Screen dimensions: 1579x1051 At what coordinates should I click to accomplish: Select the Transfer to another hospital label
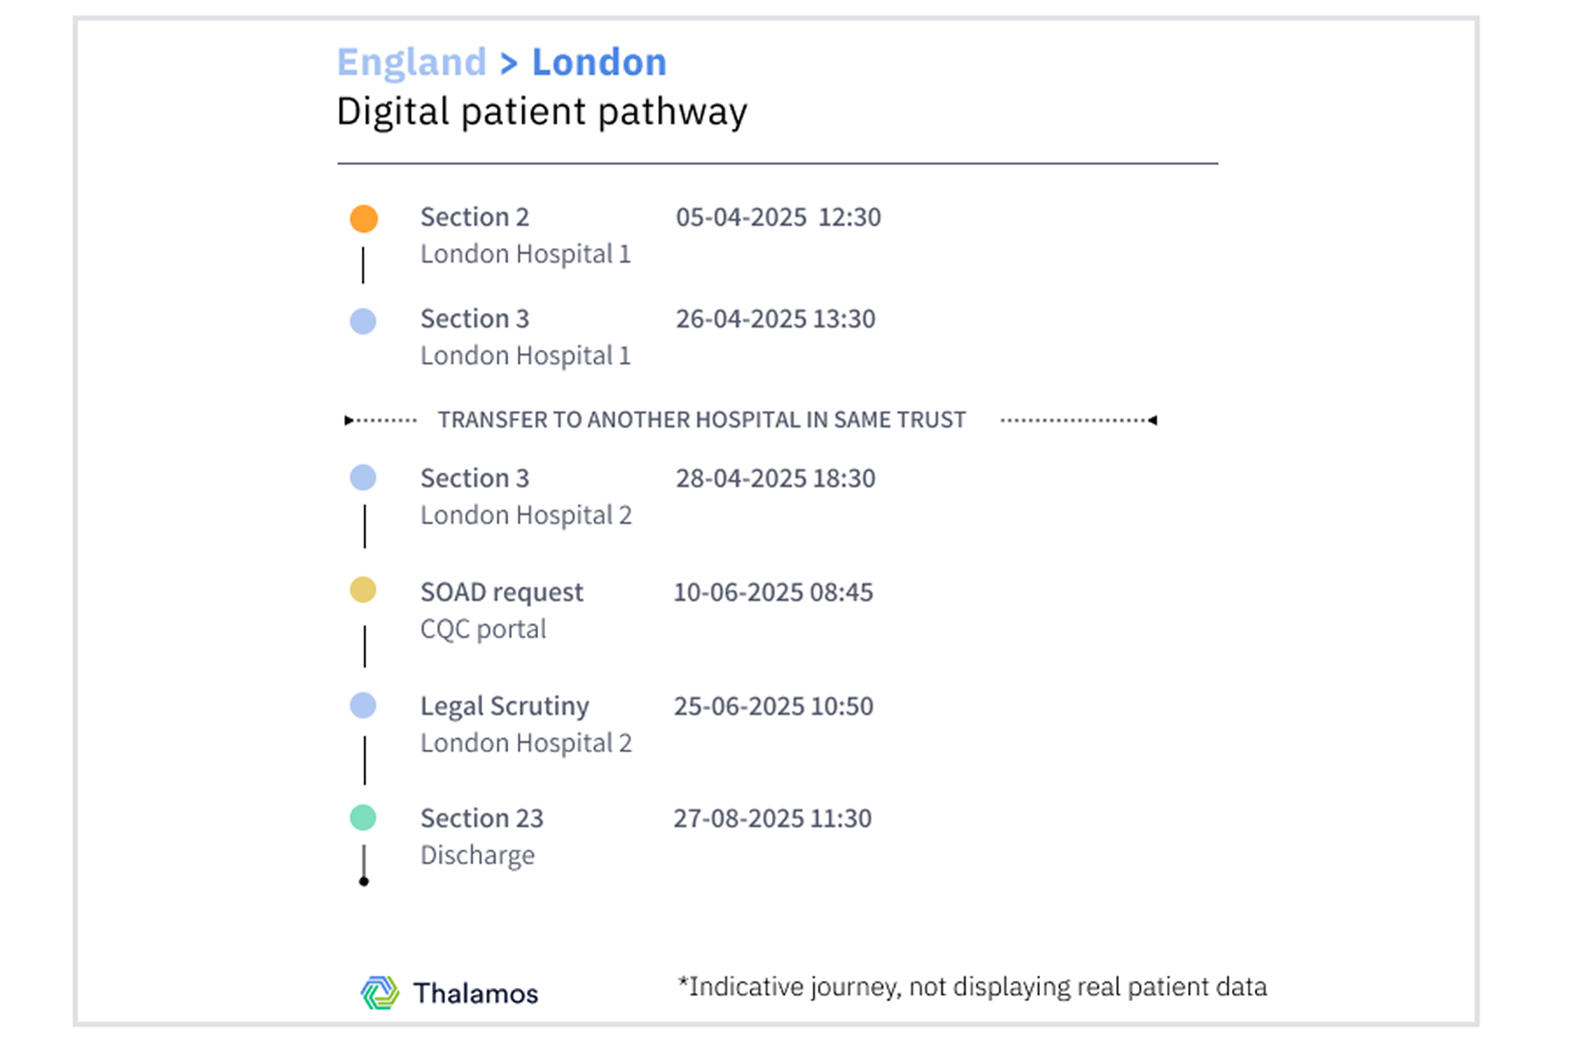tap(702, 420)
